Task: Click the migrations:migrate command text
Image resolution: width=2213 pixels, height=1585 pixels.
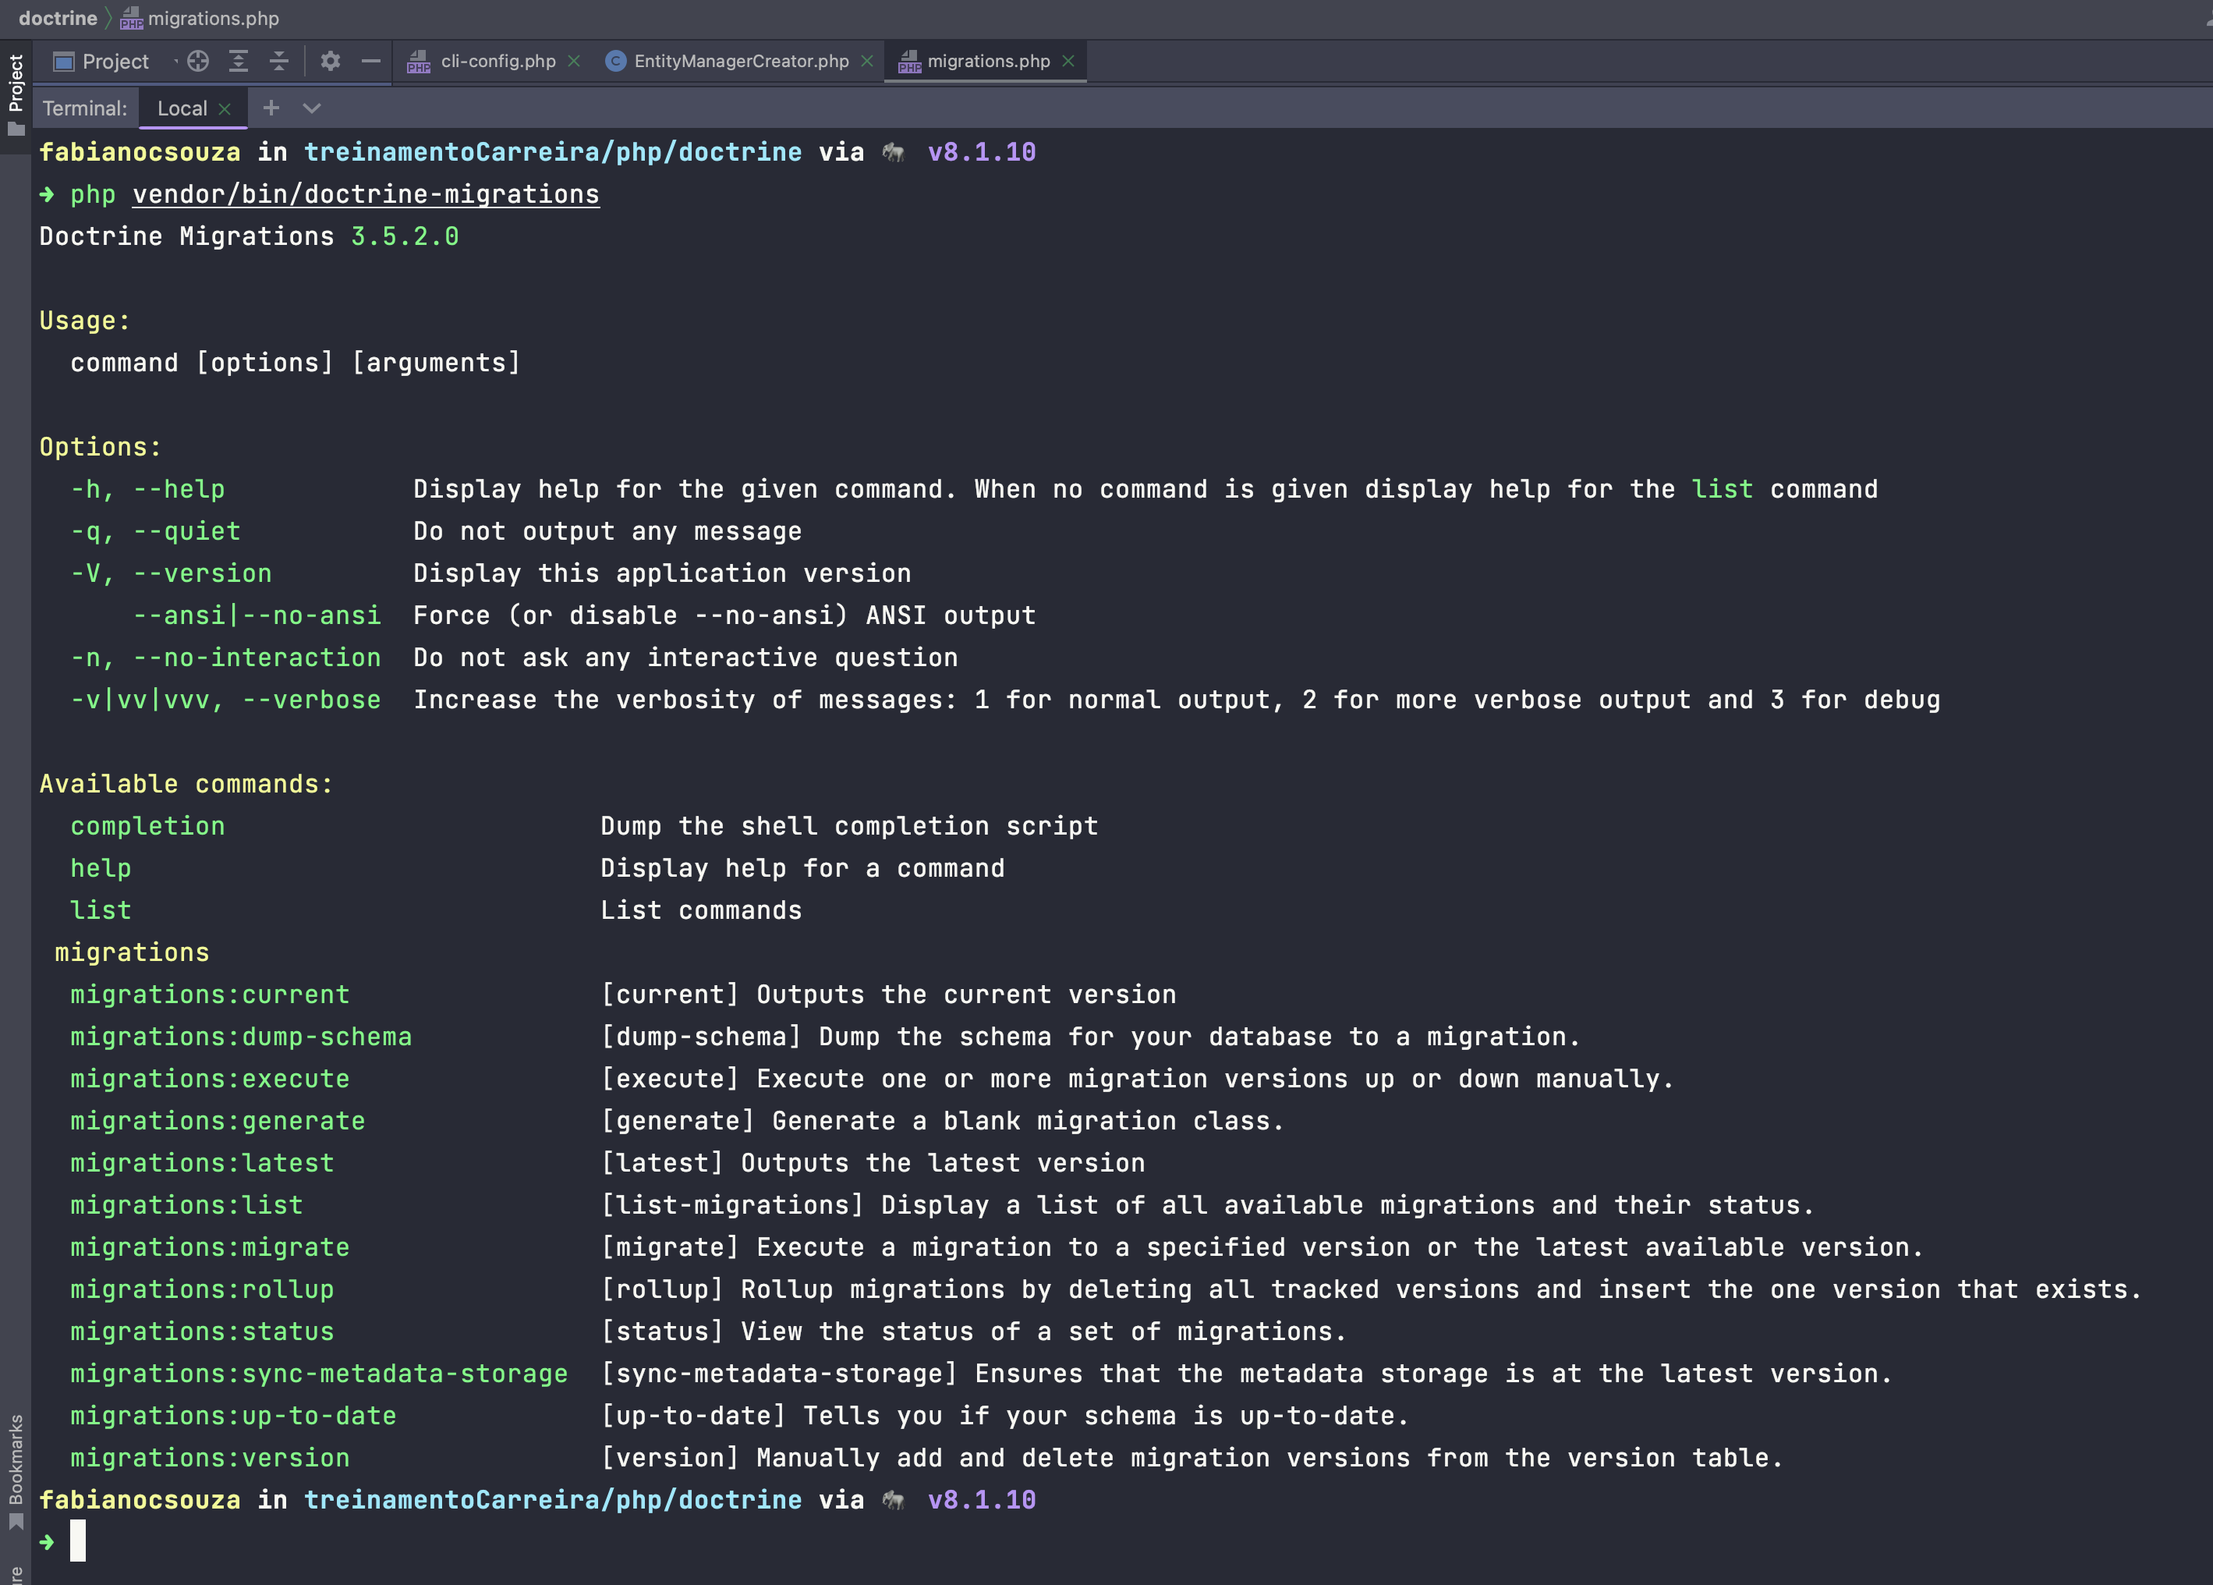Action: pos(210,1246)
